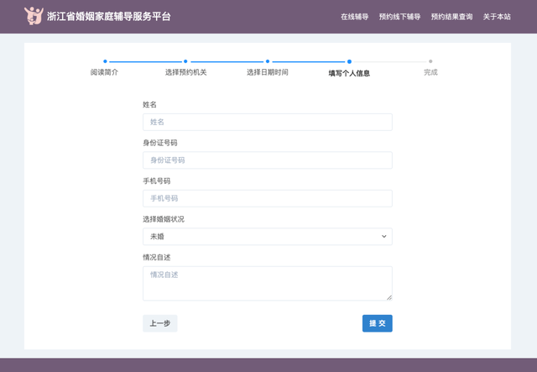Click the 阅读简介 step dot
This screenshot has width=537, height=372.
(105, 61)
